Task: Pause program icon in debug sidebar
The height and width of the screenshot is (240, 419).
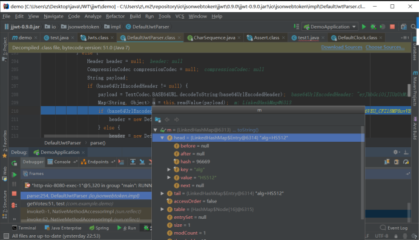Action: click(x=14, y=184)
